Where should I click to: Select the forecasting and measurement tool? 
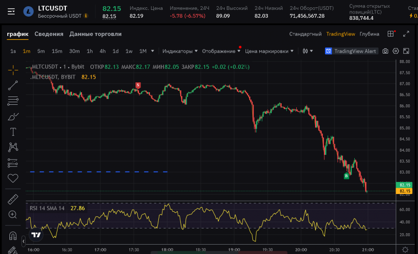[x=13, y=163]
